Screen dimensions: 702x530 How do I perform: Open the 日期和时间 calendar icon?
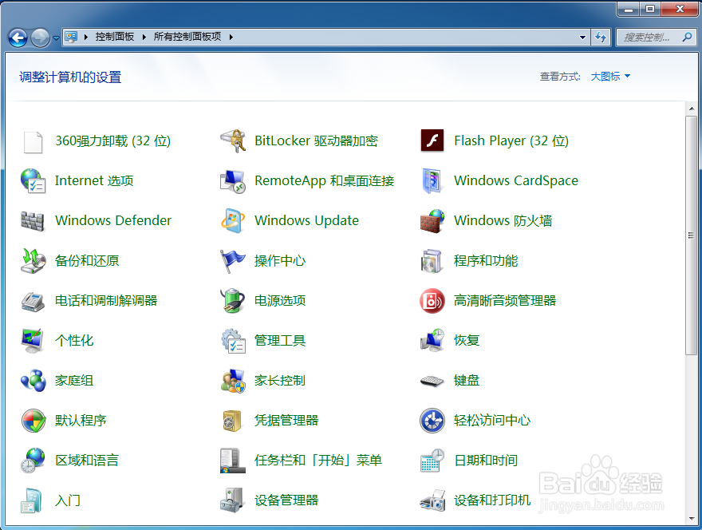click(x=432, y=461)
